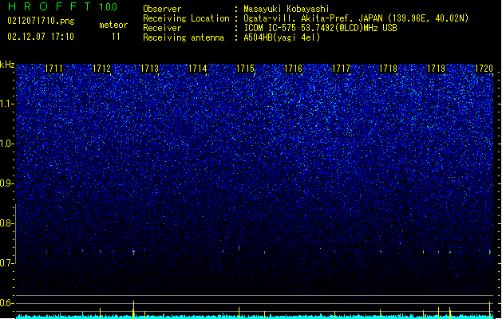Click the 1720 time marker
This screenshot has height=319, width=502.
(484, 69)
